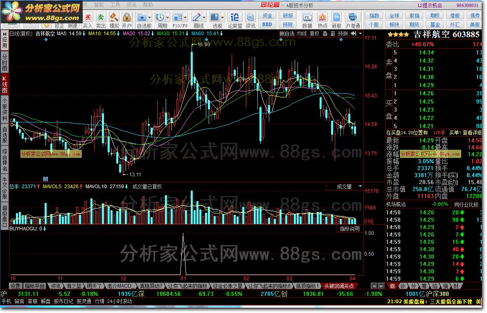Open the 选股 stock picker icon
Screen dimensions: 487x313
[x=214, y=17]
